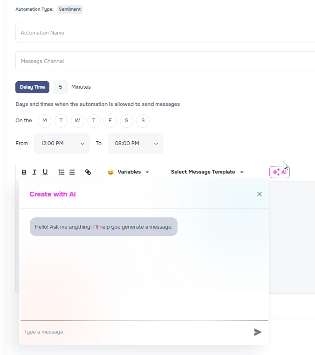Apply underline formatting in the editor

point(45,172)
